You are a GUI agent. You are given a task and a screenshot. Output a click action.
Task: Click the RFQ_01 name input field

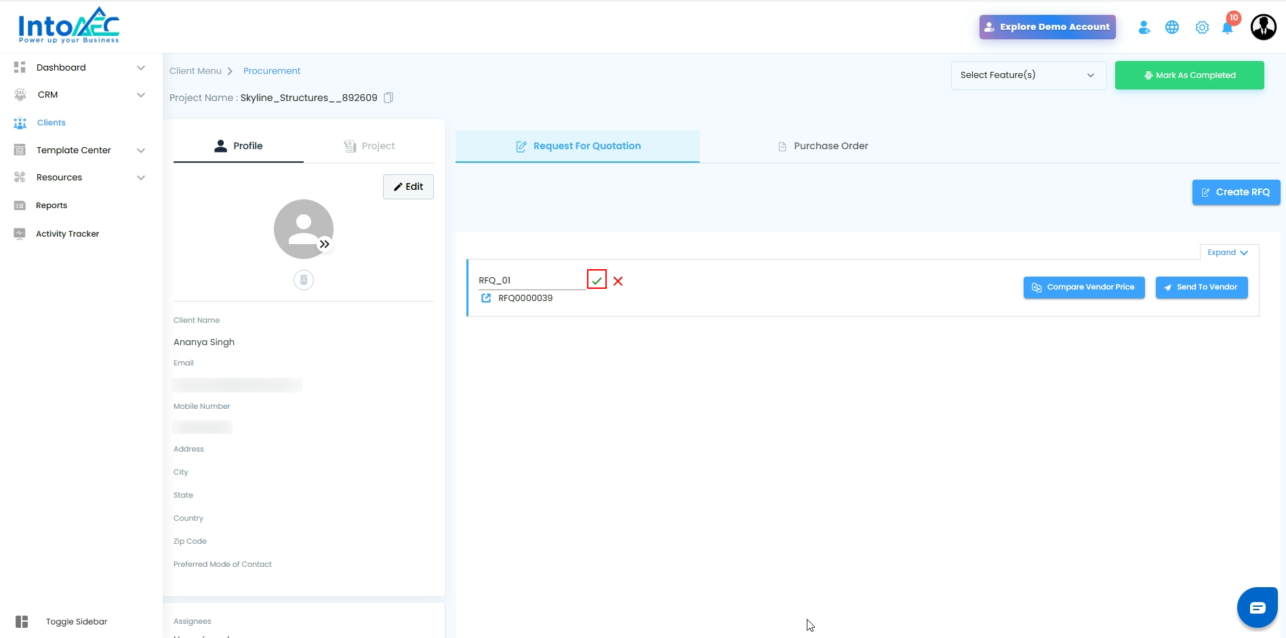[531, 280]
